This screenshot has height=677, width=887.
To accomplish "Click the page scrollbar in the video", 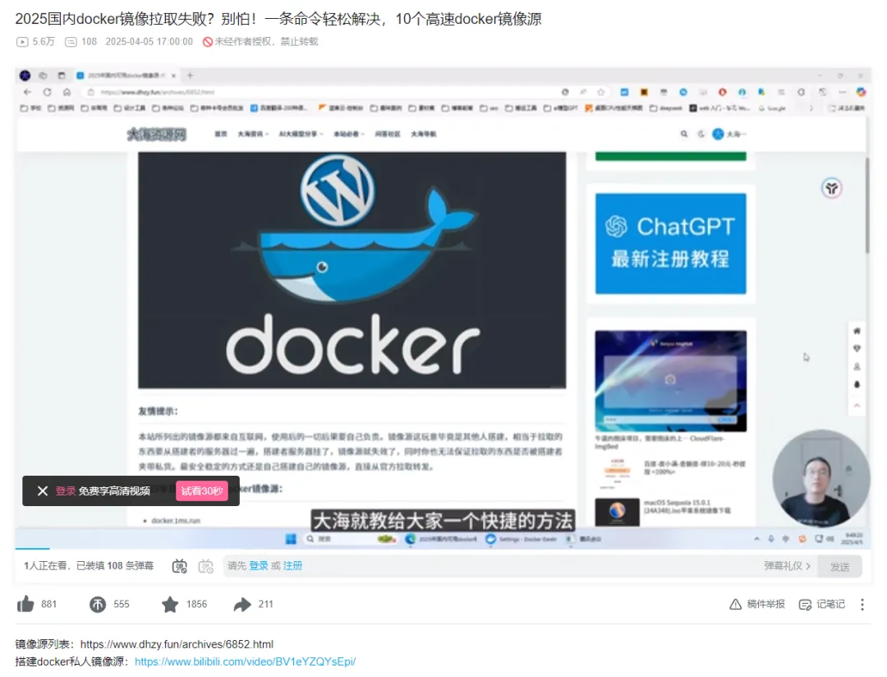I will coord(867,205).
